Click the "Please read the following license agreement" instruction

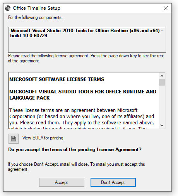click(86, 58)
